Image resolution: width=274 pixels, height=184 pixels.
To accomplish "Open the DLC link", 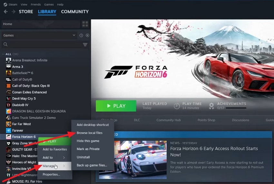I will tap(137, 120).
